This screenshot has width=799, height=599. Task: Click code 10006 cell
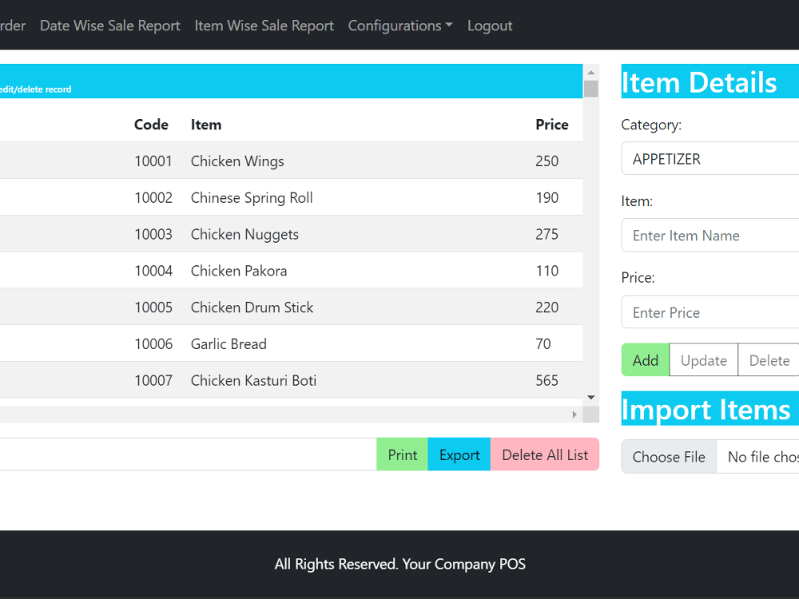(x=153, y=344)
